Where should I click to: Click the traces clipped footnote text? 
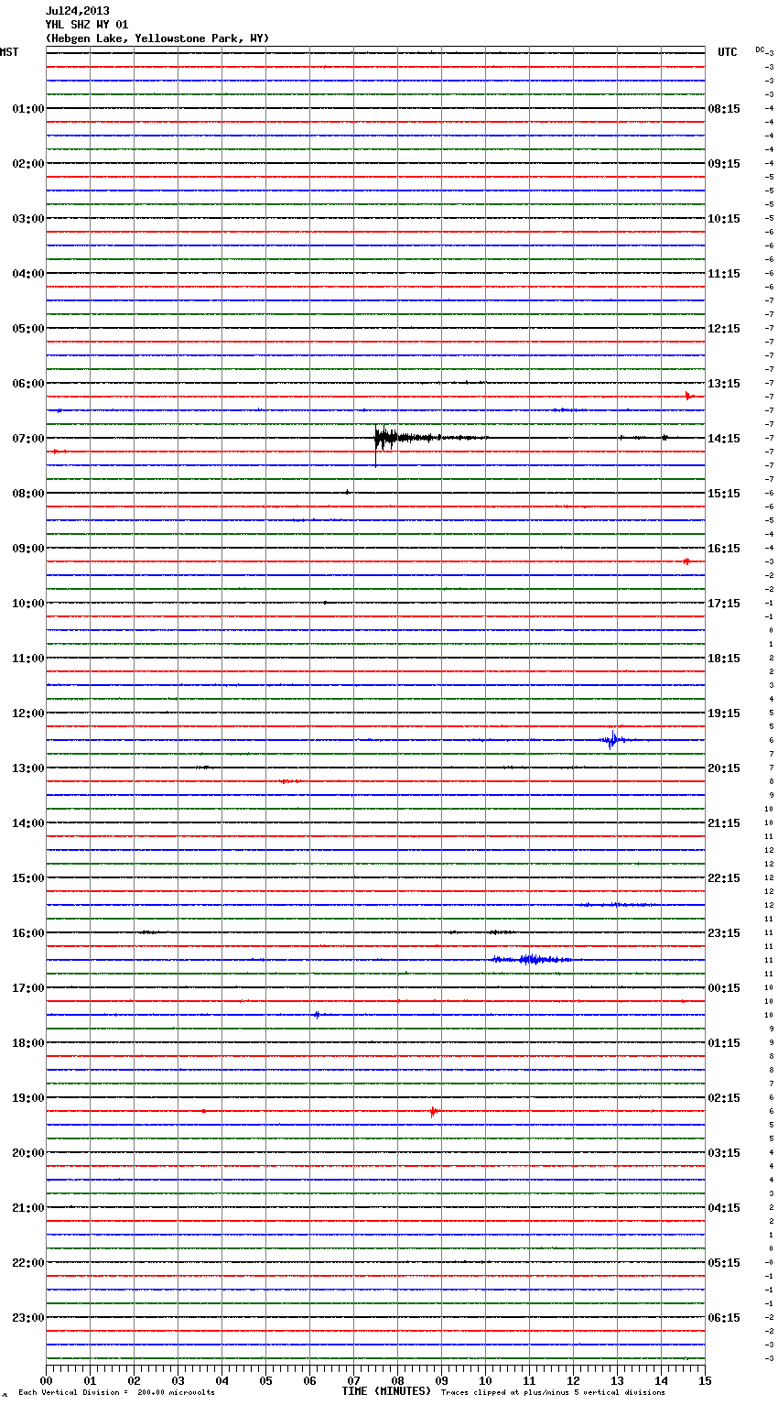[x=553, y=1392]
